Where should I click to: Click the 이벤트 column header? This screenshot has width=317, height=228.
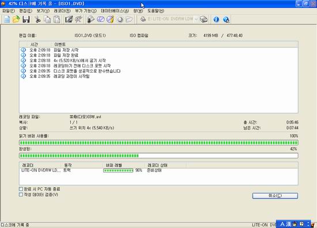[x=60, y=44]
